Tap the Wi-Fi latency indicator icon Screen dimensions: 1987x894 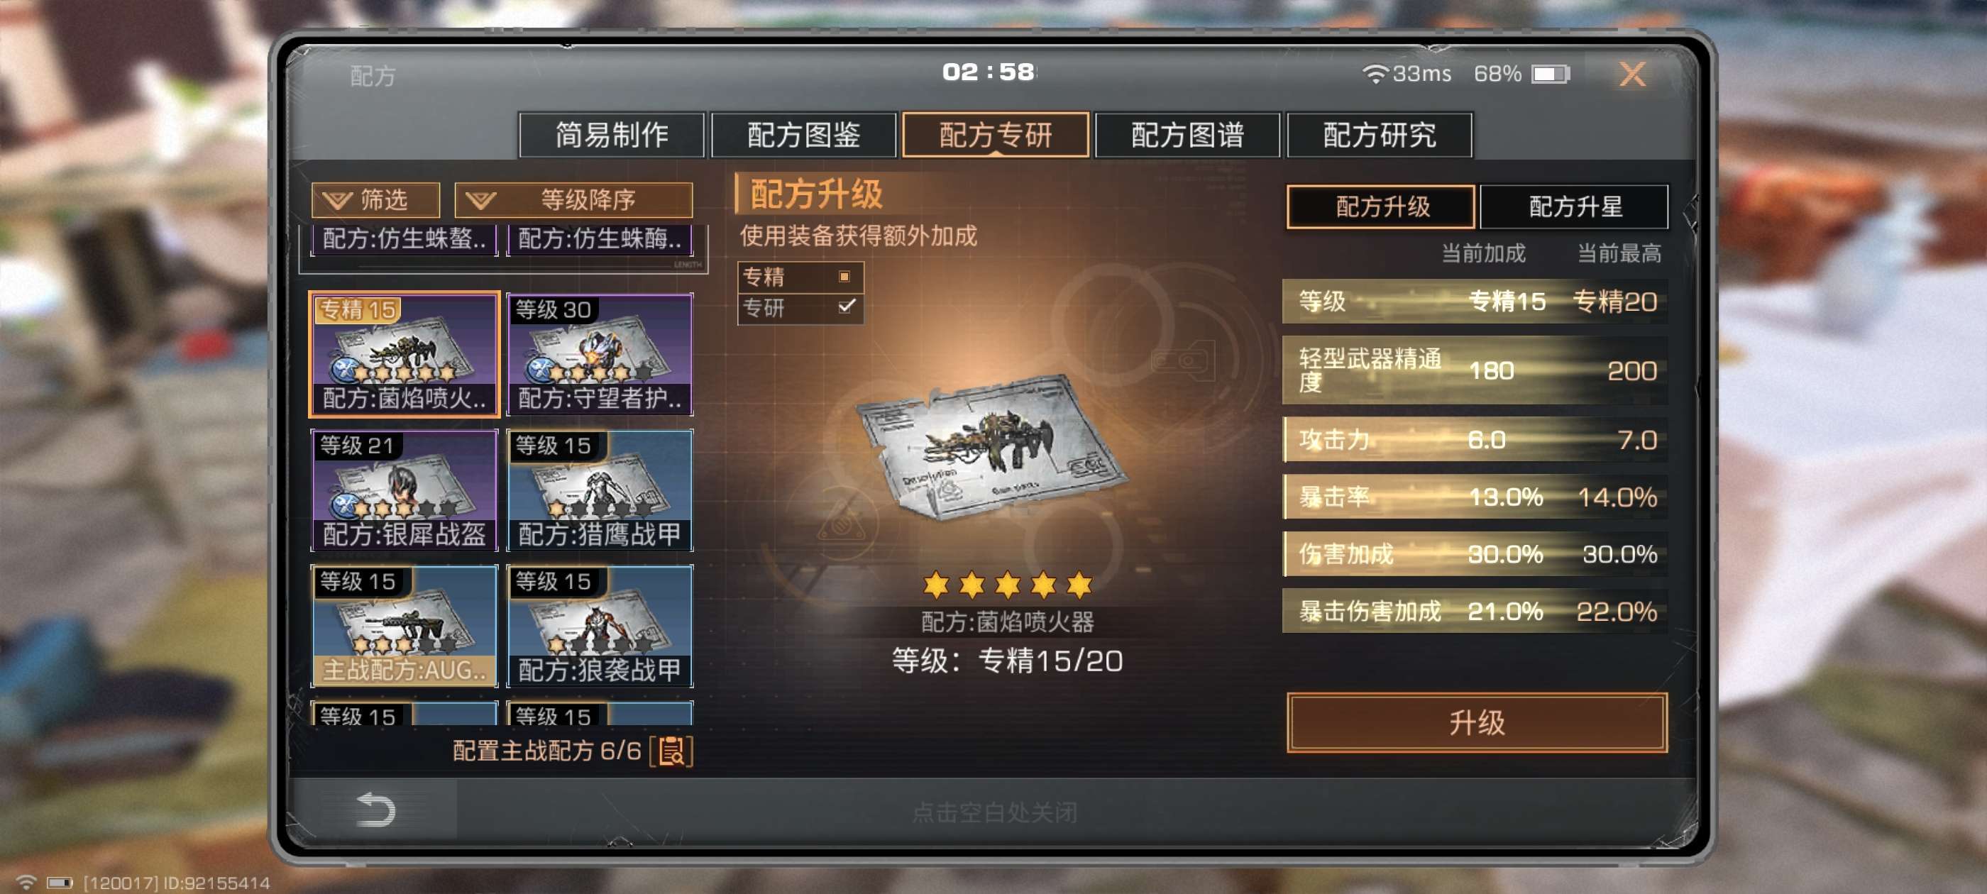[x=1374, y=73]
